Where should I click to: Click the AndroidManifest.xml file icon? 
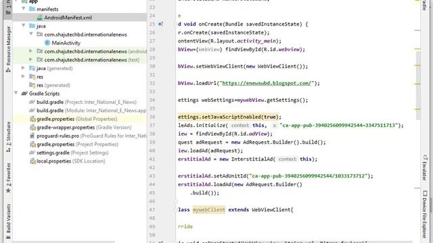coord(40,18)
